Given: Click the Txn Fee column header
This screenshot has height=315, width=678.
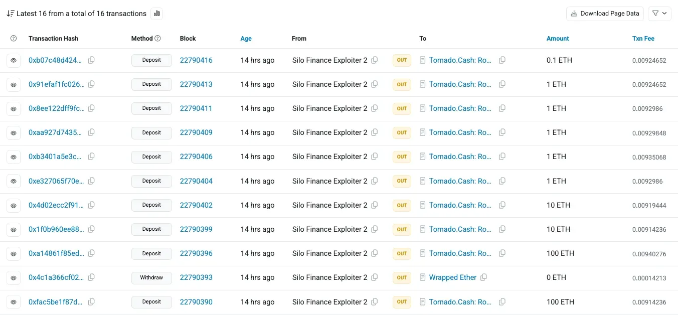Looking at the screenshot, I should point(643,39).
